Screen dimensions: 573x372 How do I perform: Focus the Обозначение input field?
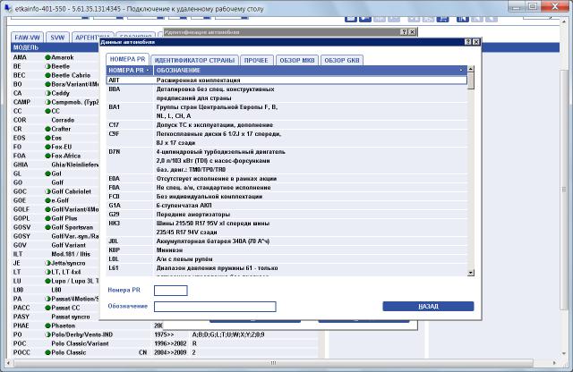215,307
